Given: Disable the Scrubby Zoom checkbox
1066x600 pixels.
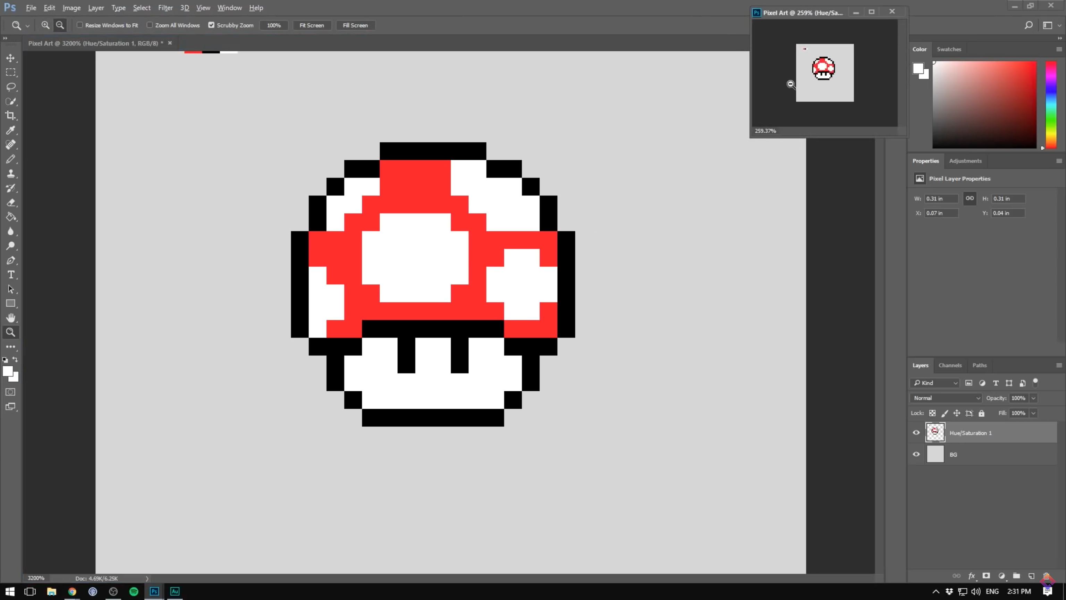Looking at the screenshot, I should pyautogui.click(x=211, y=25).
